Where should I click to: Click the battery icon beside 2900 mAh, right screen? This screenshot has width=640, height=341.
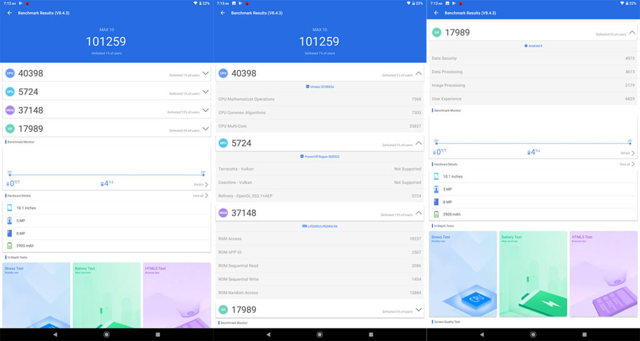tap(436, 214)
